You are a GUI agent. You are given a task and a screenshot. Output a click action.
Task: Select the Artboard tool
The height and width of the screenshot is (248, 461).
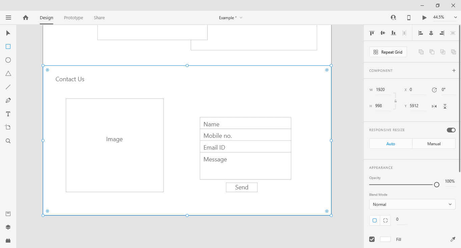[8, 127]
